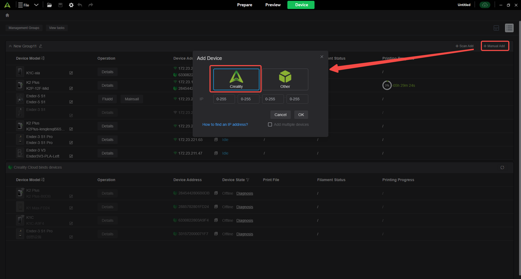Click the 3% printing progress ring

click(387, 85)
